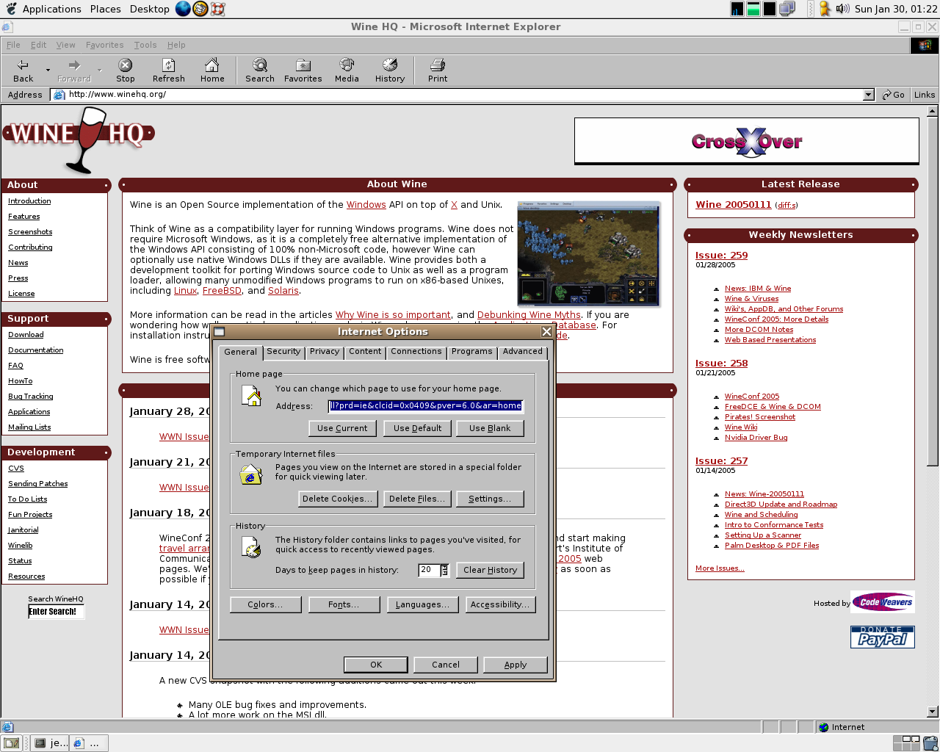Open the Accessibility dialog button
940x752 pixels.
[x=500, y=604]
